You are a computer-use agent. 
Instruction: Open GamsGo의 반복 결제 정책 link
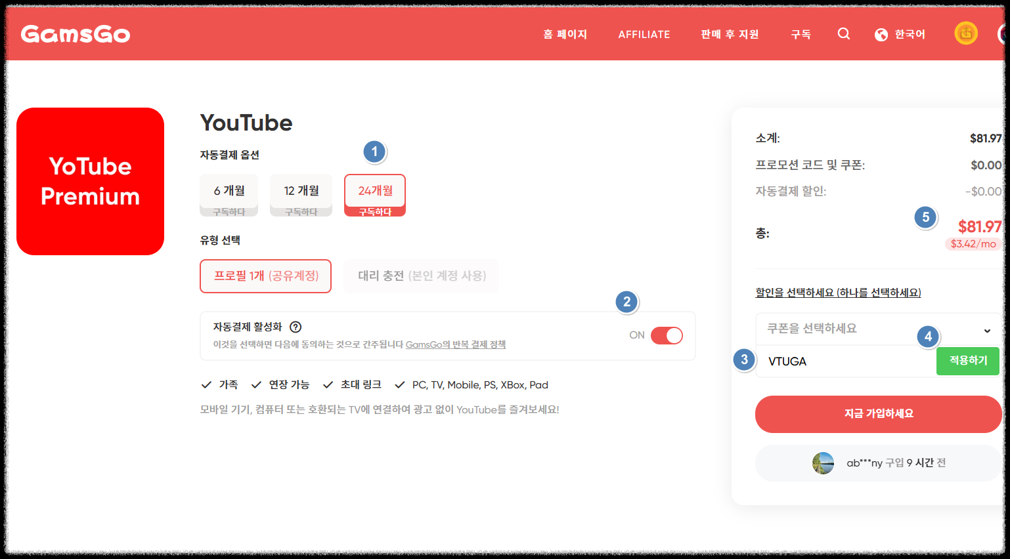pyautogui.click(x=456, y=344)
